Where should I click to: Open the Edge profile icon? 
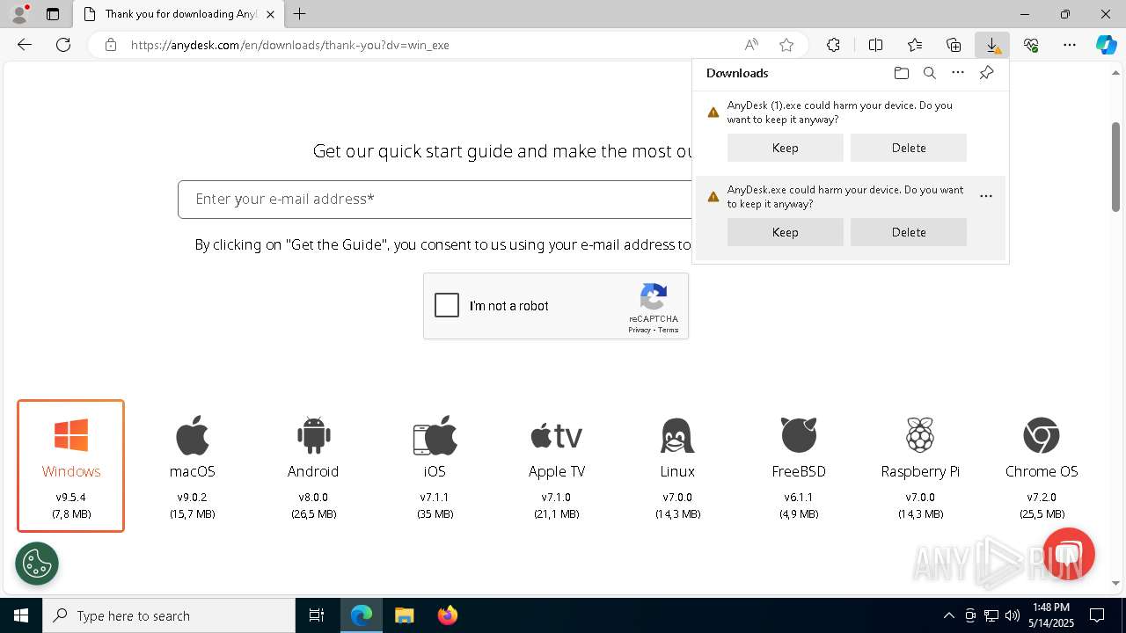click(x=19, y=14)
